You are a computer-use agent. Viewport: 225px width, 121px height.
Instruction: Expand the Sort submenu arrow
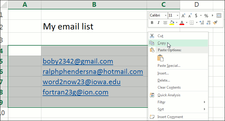[205, 109]
